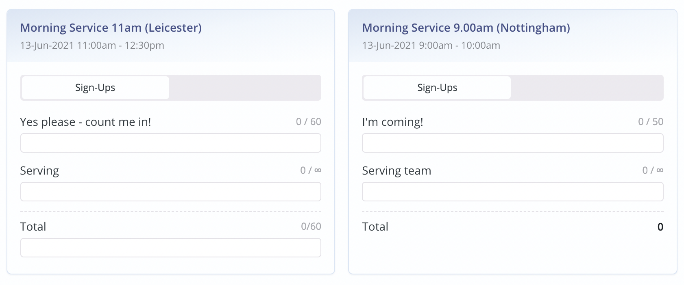The width and height of the screenshot is (684, 285).
Task: Click the 0/60 total count in Leicester
Action: coord(311,227)
